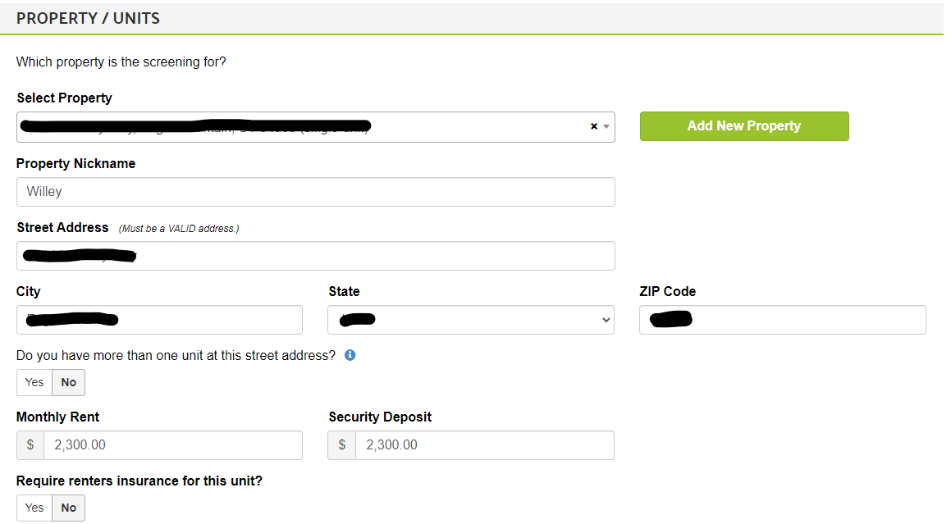Click the Monthly Rent amount field
Image resolution: width=951 pixels, height=524 pixels.
pyautogui.click(x=172, y=445)
